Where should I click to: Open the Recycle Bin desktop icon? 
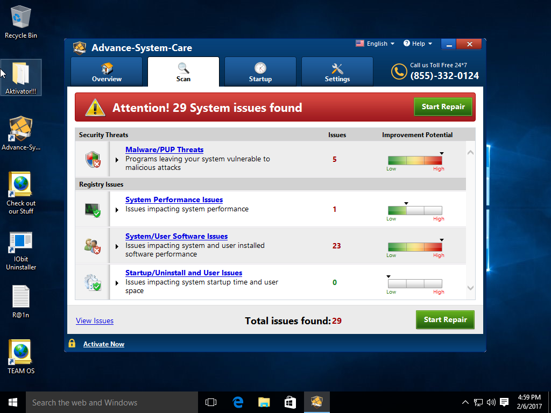point(21,22)
